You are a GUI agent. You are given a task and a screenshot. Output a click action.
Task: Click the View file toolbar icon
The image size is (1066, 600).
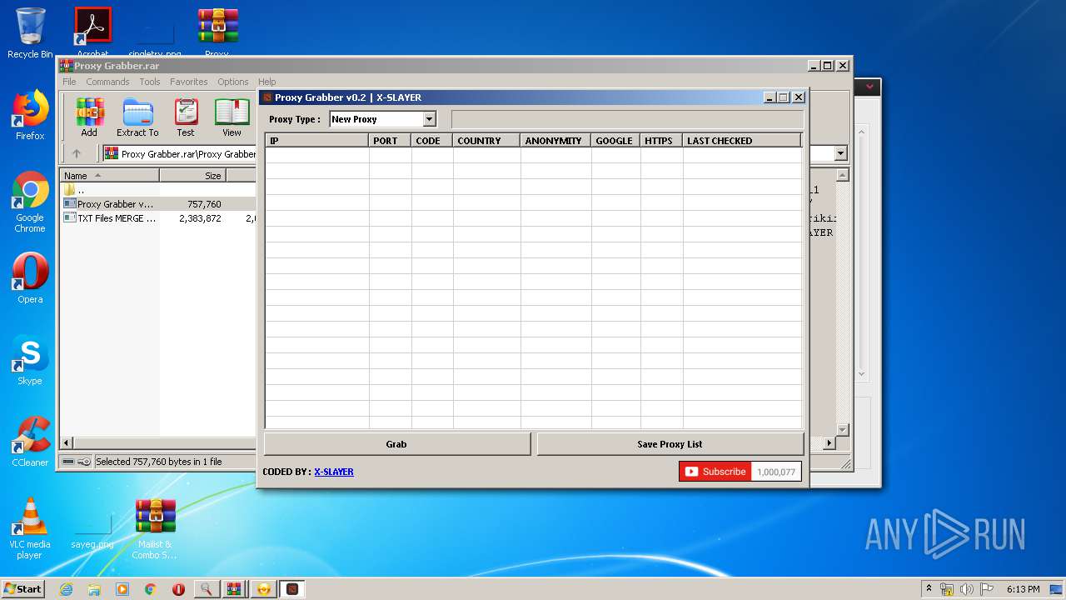232,117
